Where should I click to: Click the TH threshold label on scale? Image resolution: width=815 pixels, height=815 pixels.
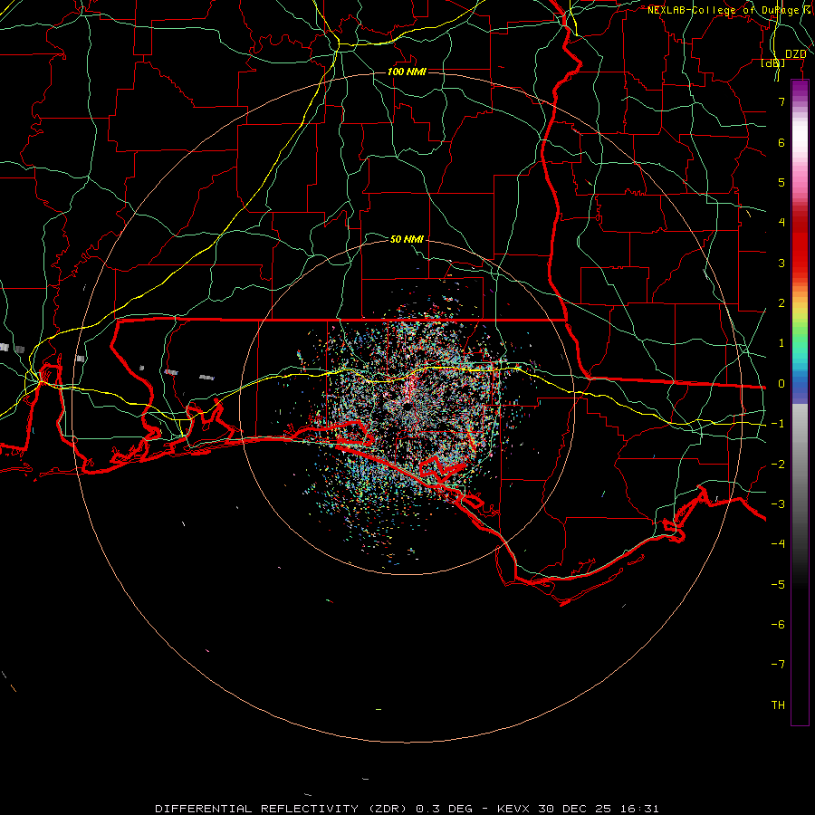(x=778, y=705)
